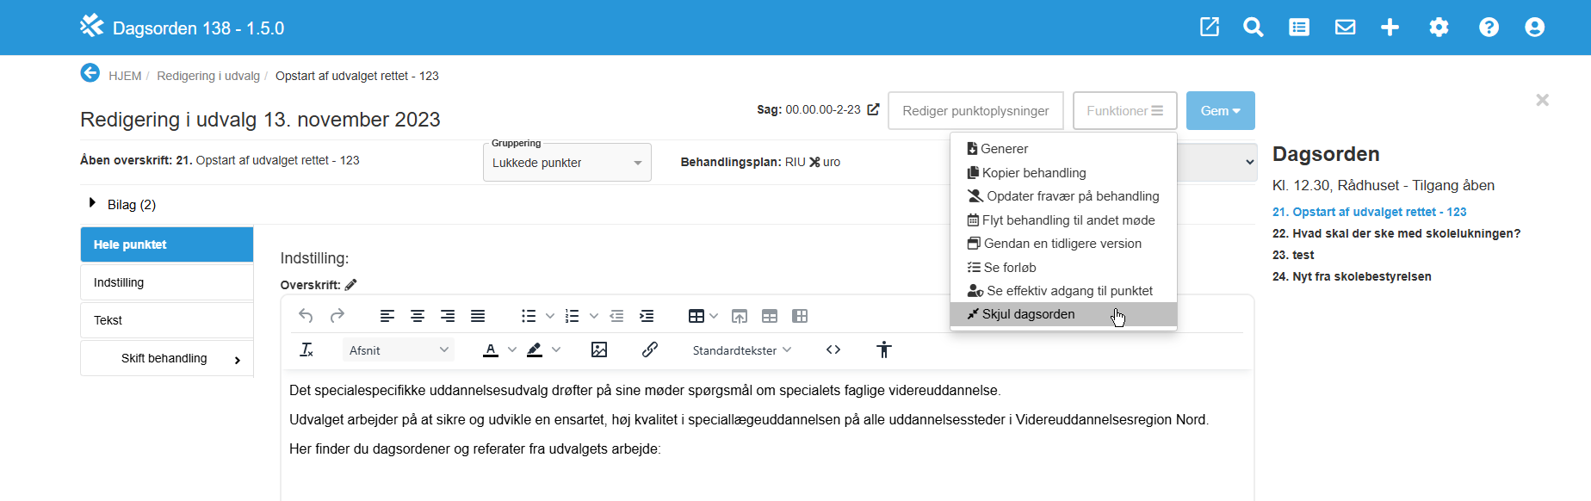Select Skjul dagsorden menu entry
This screenshot has height=501, width=1591.
(x=1028, y=314)
